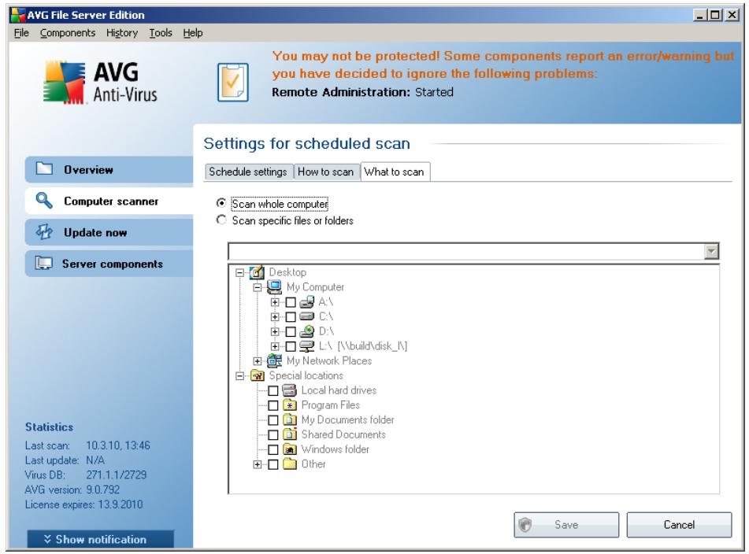Switch to How to scan tab
The height and width of the screenshot is (554, 749).
click(326, 172)
